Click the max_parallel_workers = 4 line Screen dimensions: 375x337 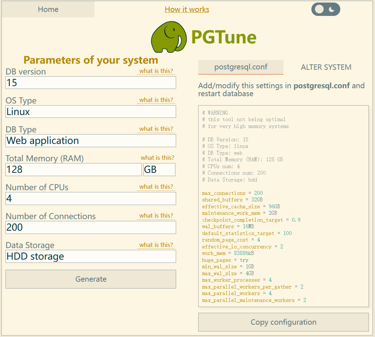237,294
